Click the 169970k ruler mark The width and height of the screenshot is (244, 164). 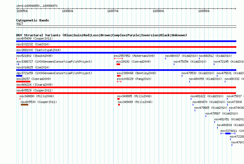coord(113,11)
